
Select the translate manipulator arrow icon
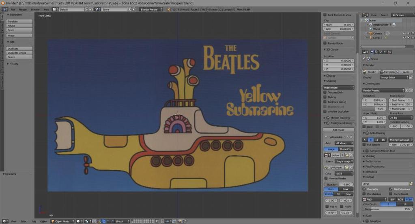coord(103,221)
